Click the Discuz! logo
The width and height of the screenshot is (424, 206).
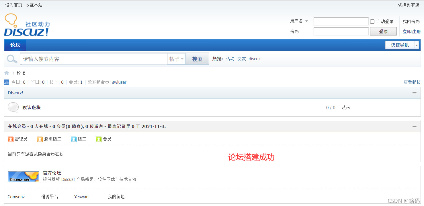click(x=27, y=25)
